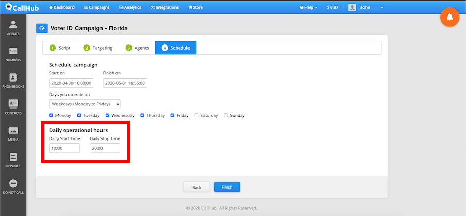Open the Reports sidebar icon
466x216 pixels.
click(x=13, y=160)
